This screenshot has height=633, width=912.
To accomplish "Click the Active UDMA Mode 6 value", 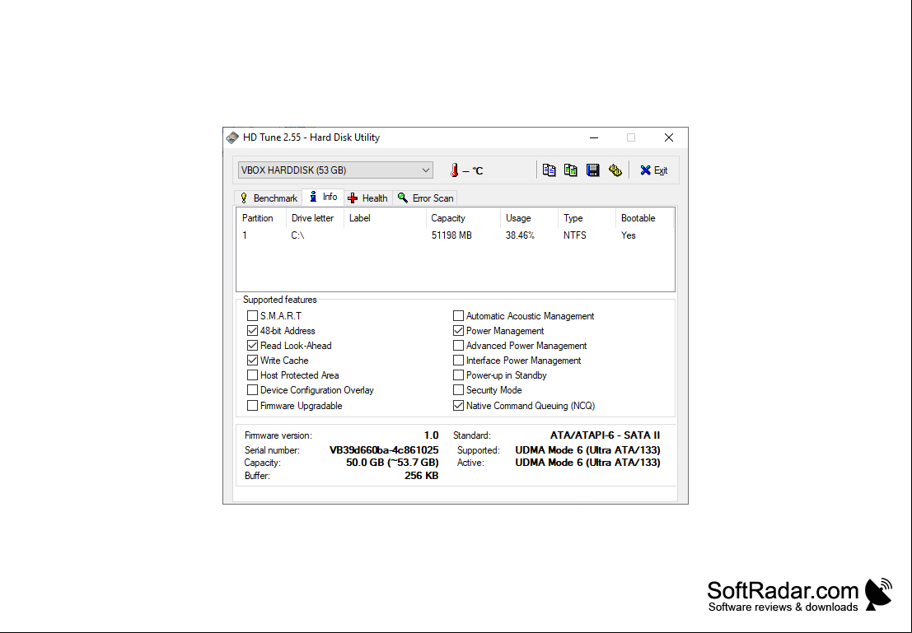I will coord(587,463).
